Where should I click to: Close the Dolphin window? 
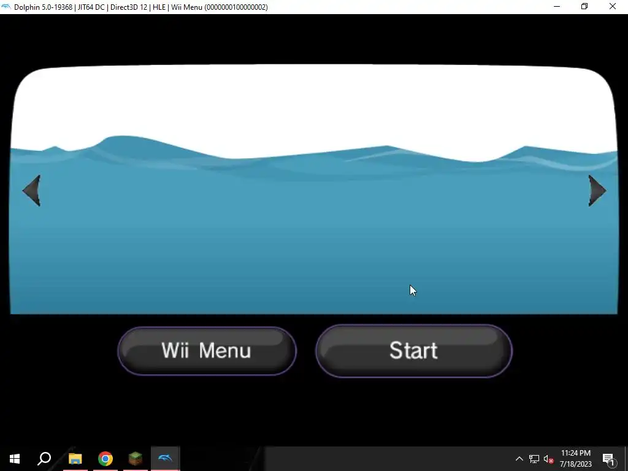click(x=613, y=7)
